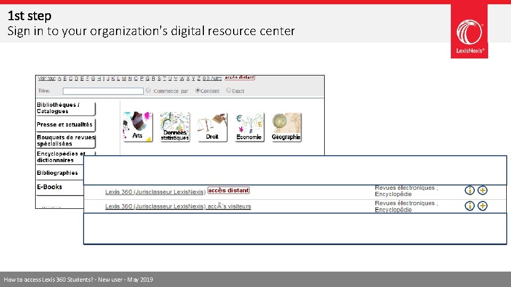Click the top 'accès distant' badge

pos(240,78)
